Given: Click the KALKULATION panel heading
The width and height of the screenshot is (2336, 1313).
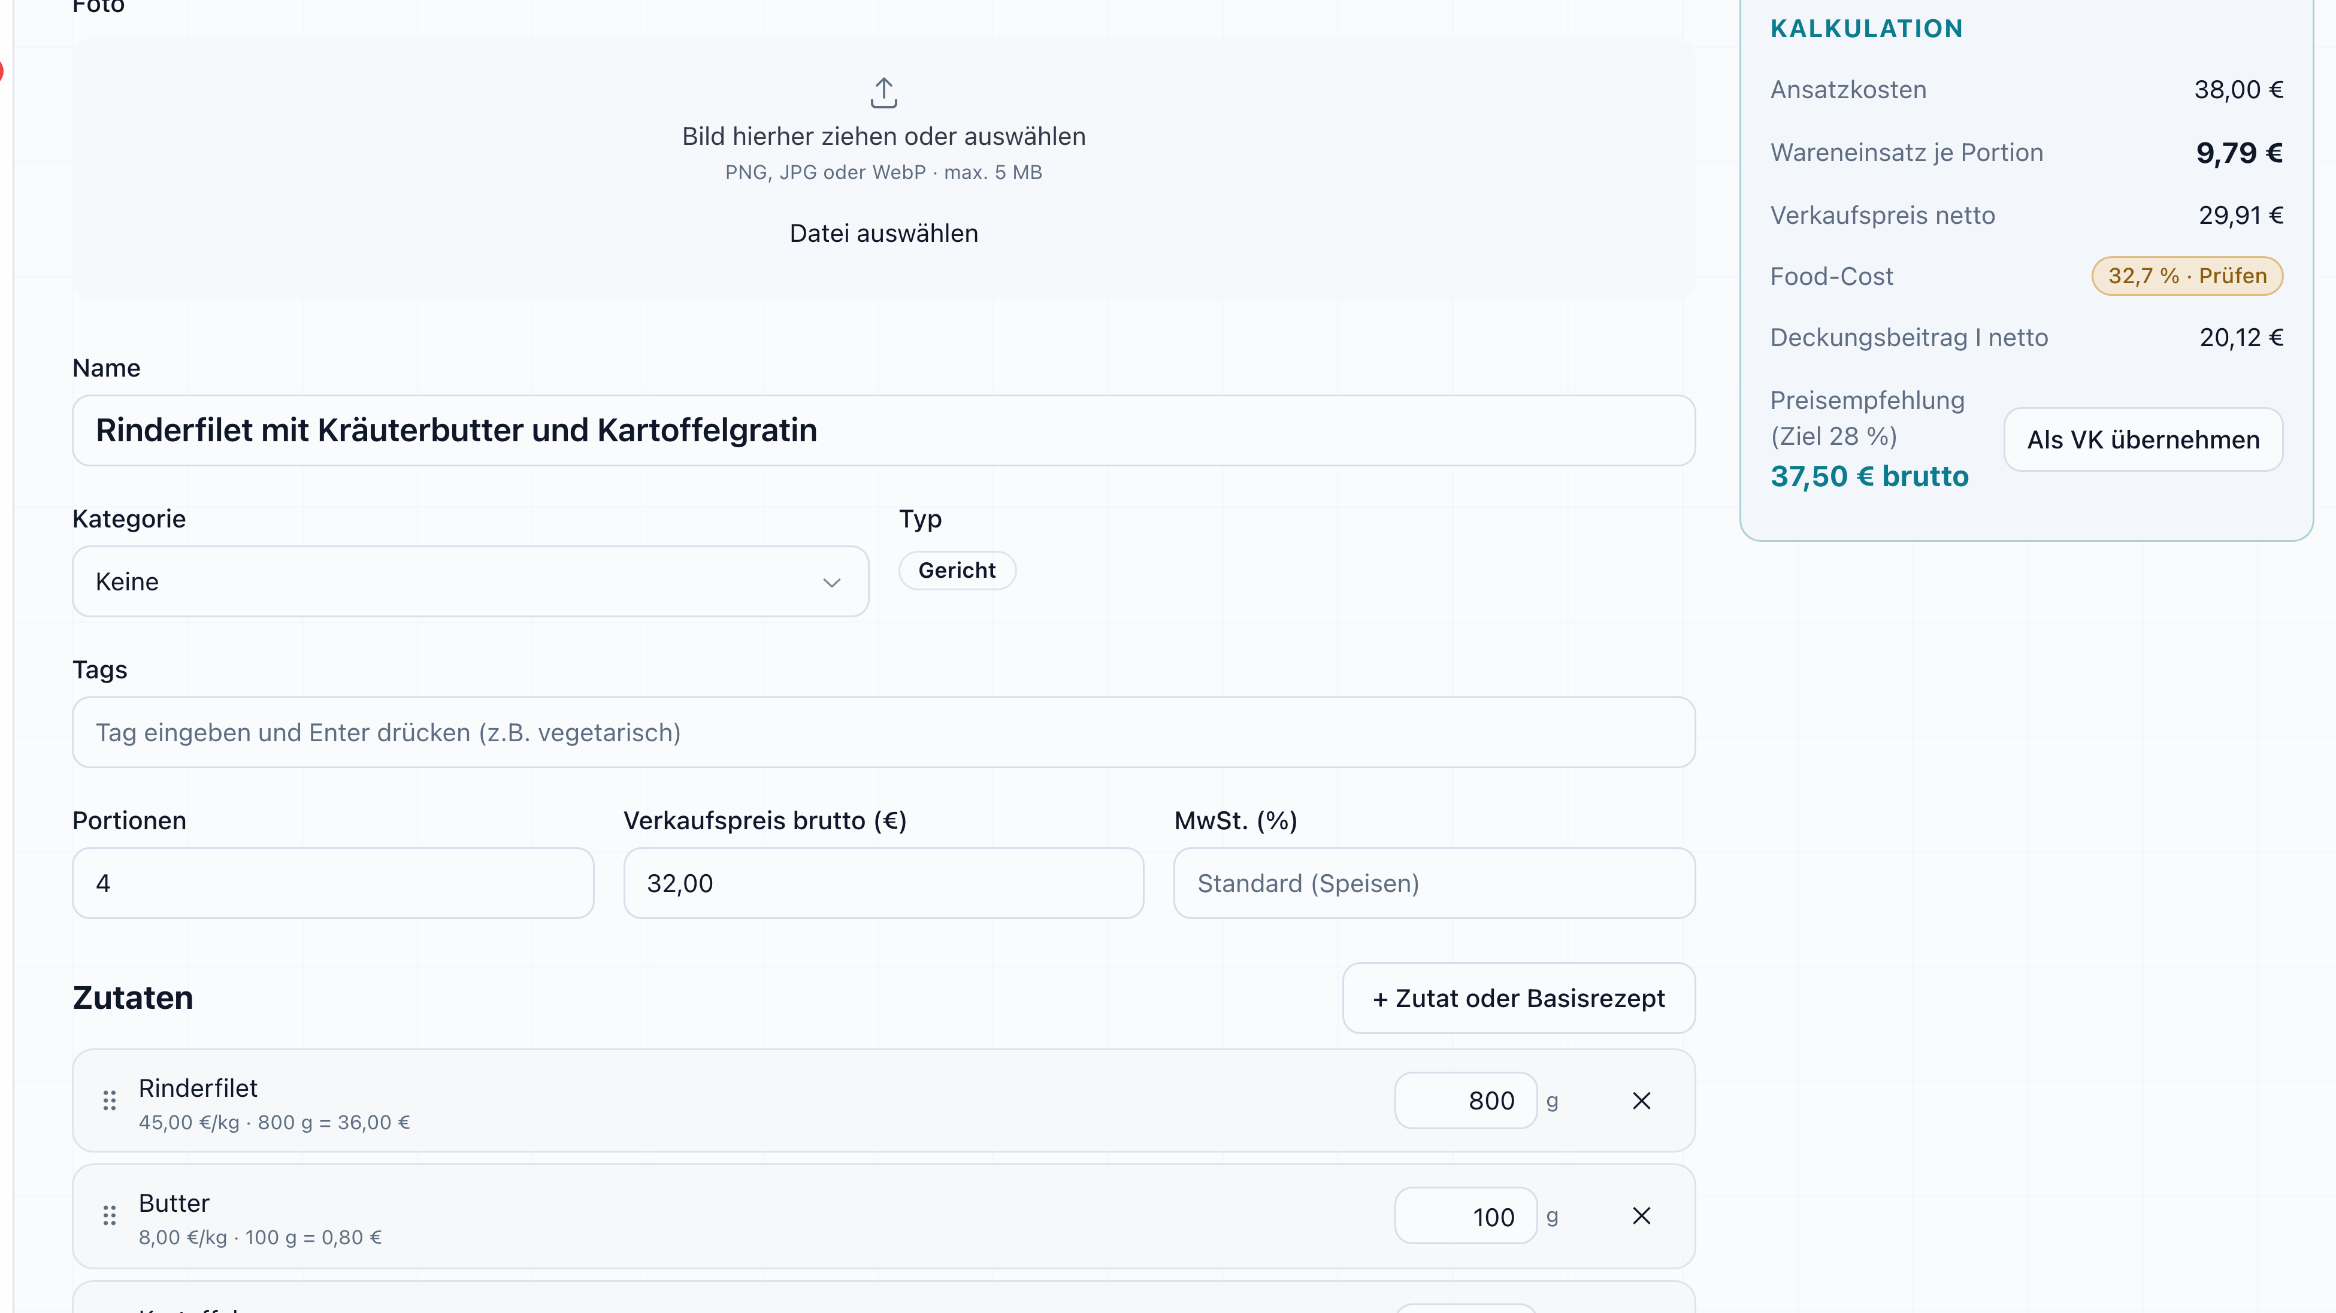Looking at the screenshot, I should 1866,29.
